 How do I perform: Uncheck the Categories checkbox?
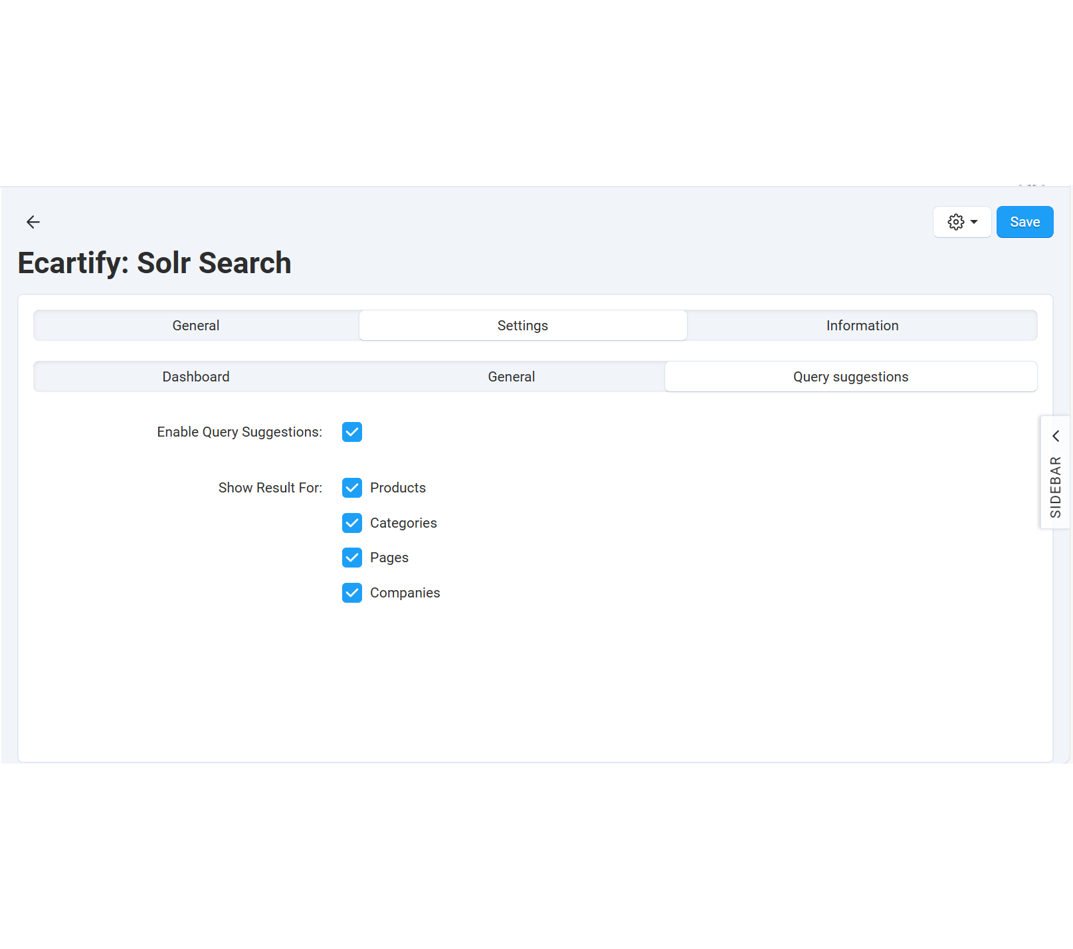[x=352, y=523]
